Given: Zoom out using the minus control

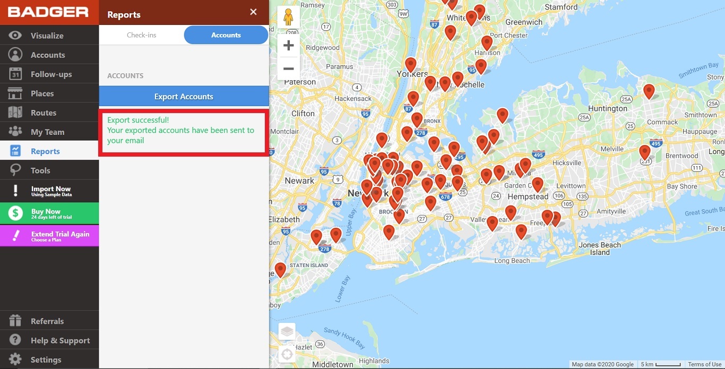Looking at the screenshot, I should click(288, 68).
